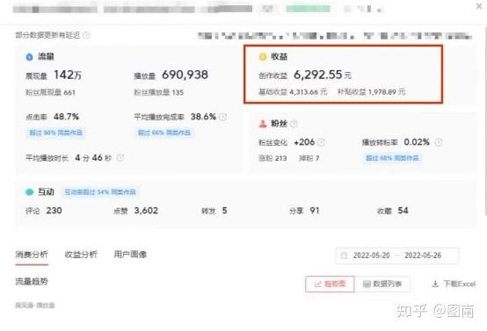Click the yellow 收益 coin icon
This screenshot has width=487, height=331.
click(x=263, y=57)
